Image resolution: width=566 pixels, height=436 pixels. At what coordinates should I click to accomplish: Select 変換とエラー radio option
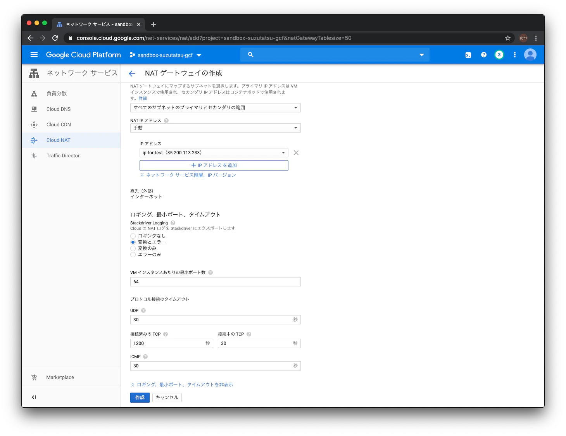click(133, 242)
